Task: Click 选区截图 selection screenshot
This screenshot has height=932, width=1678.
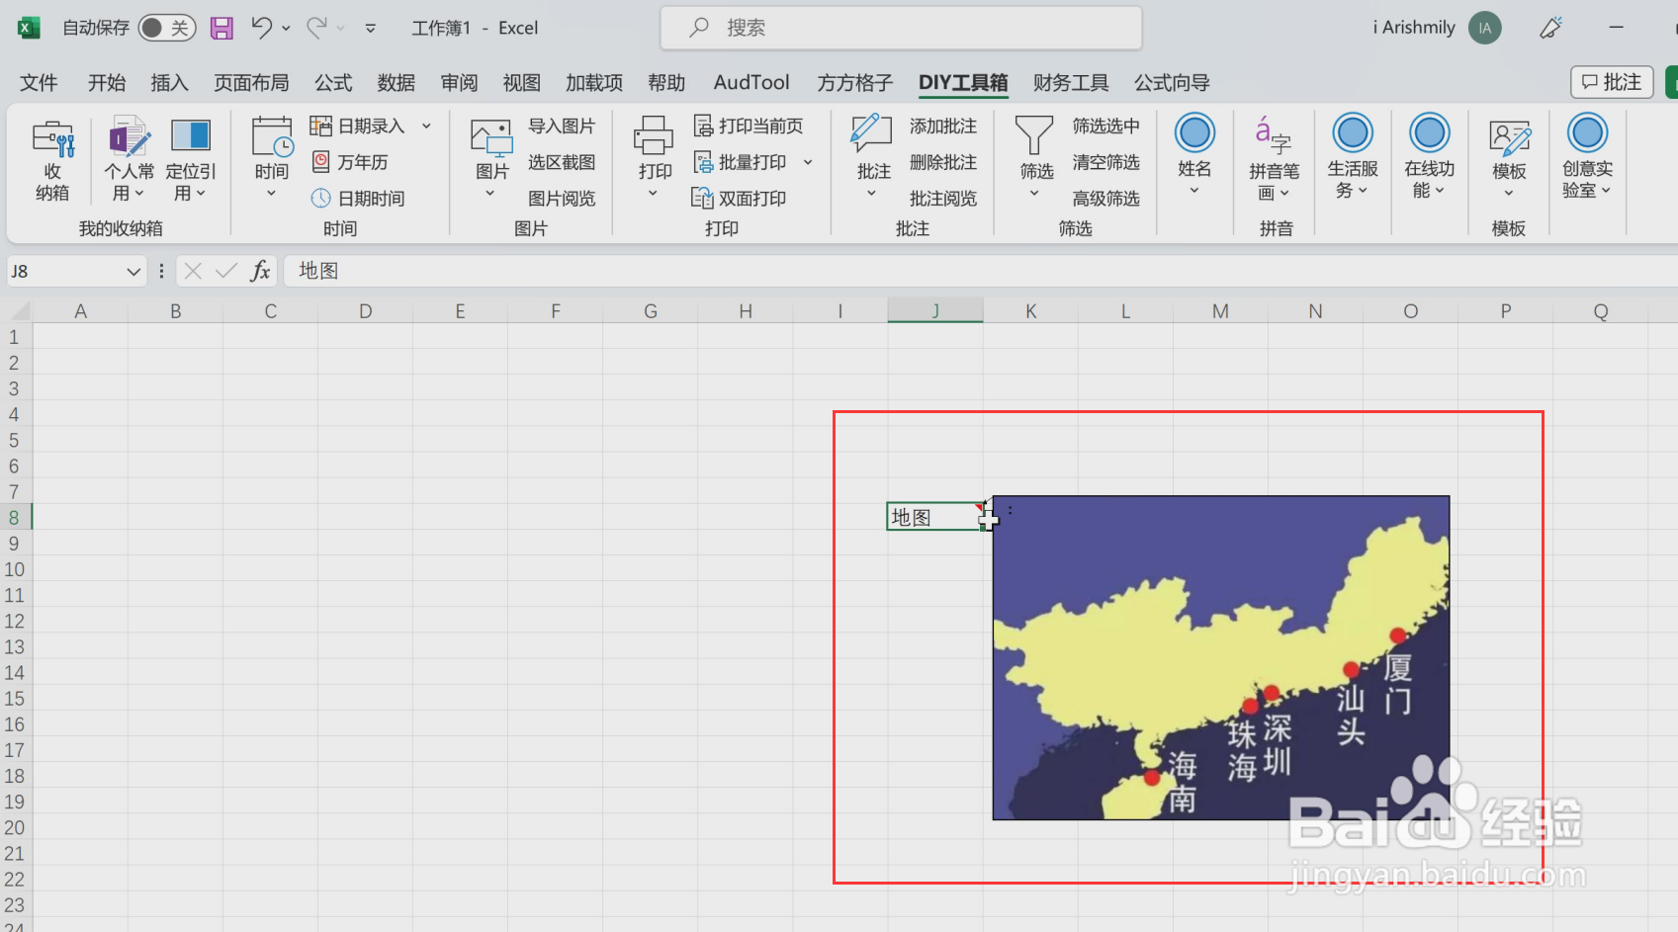Action: click(x=562, y=162)
